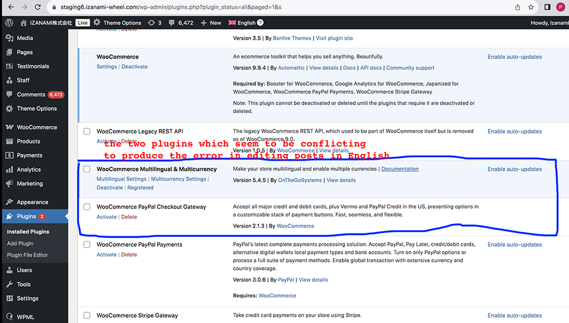
Task: Delete WooCommerce PayPal Checkout Gateway
Action: coord(129,217)
